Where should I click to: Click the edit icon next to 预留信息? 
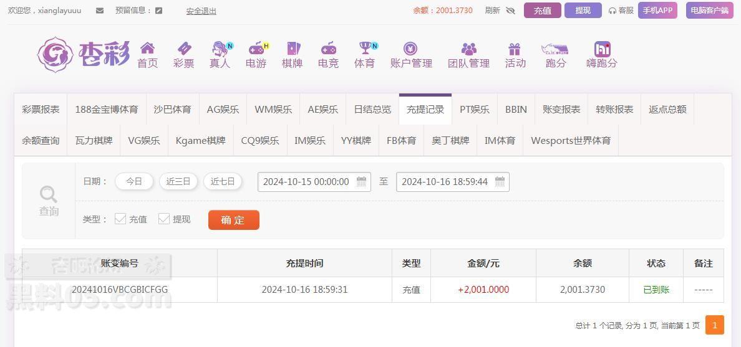(x=159, y=11)
